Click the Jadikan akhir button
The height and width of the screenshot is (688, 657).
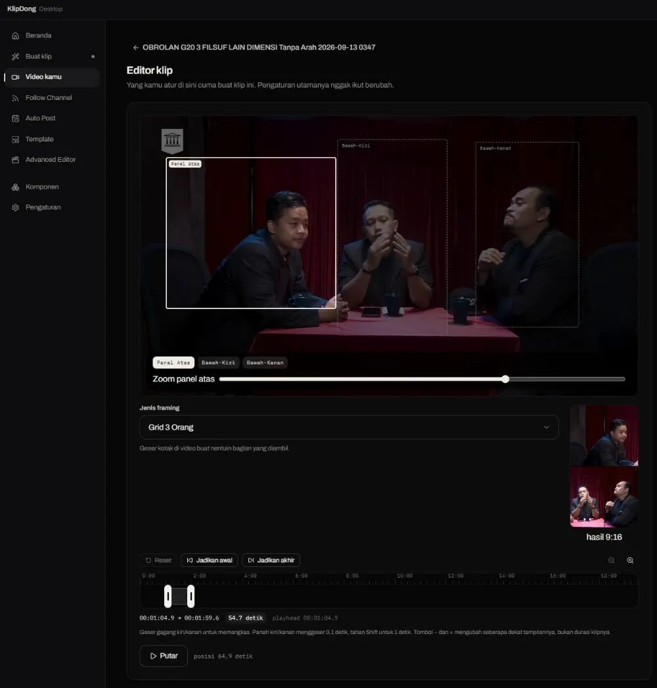click(271, 560)
